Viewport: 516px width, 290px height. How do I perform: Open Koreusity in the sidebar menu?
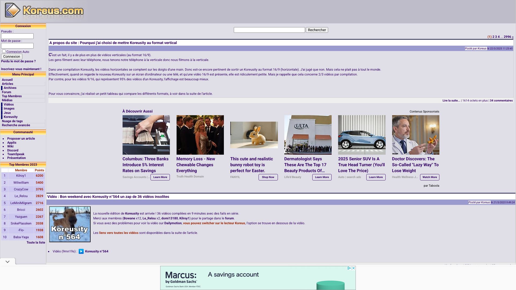(x=10, y=117)
